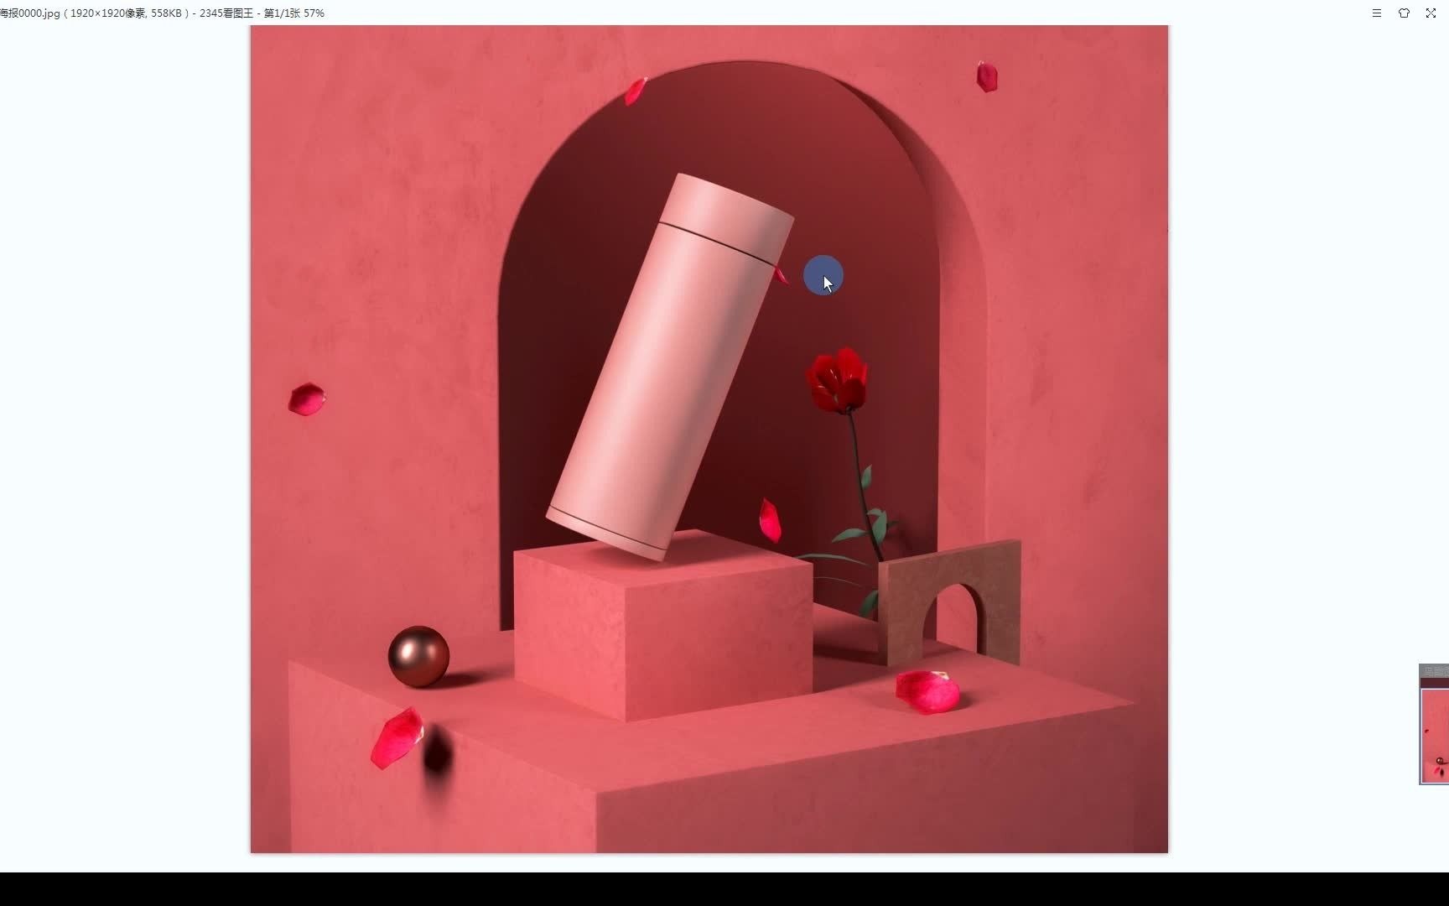
Task: Click the blue cursor highlight circle on the image
Action: point(823,275)
